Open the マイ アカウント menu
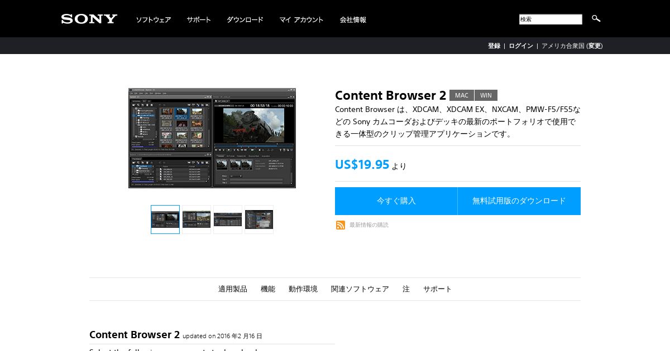This screenshot has height=351, width=670. pos(301,19)
